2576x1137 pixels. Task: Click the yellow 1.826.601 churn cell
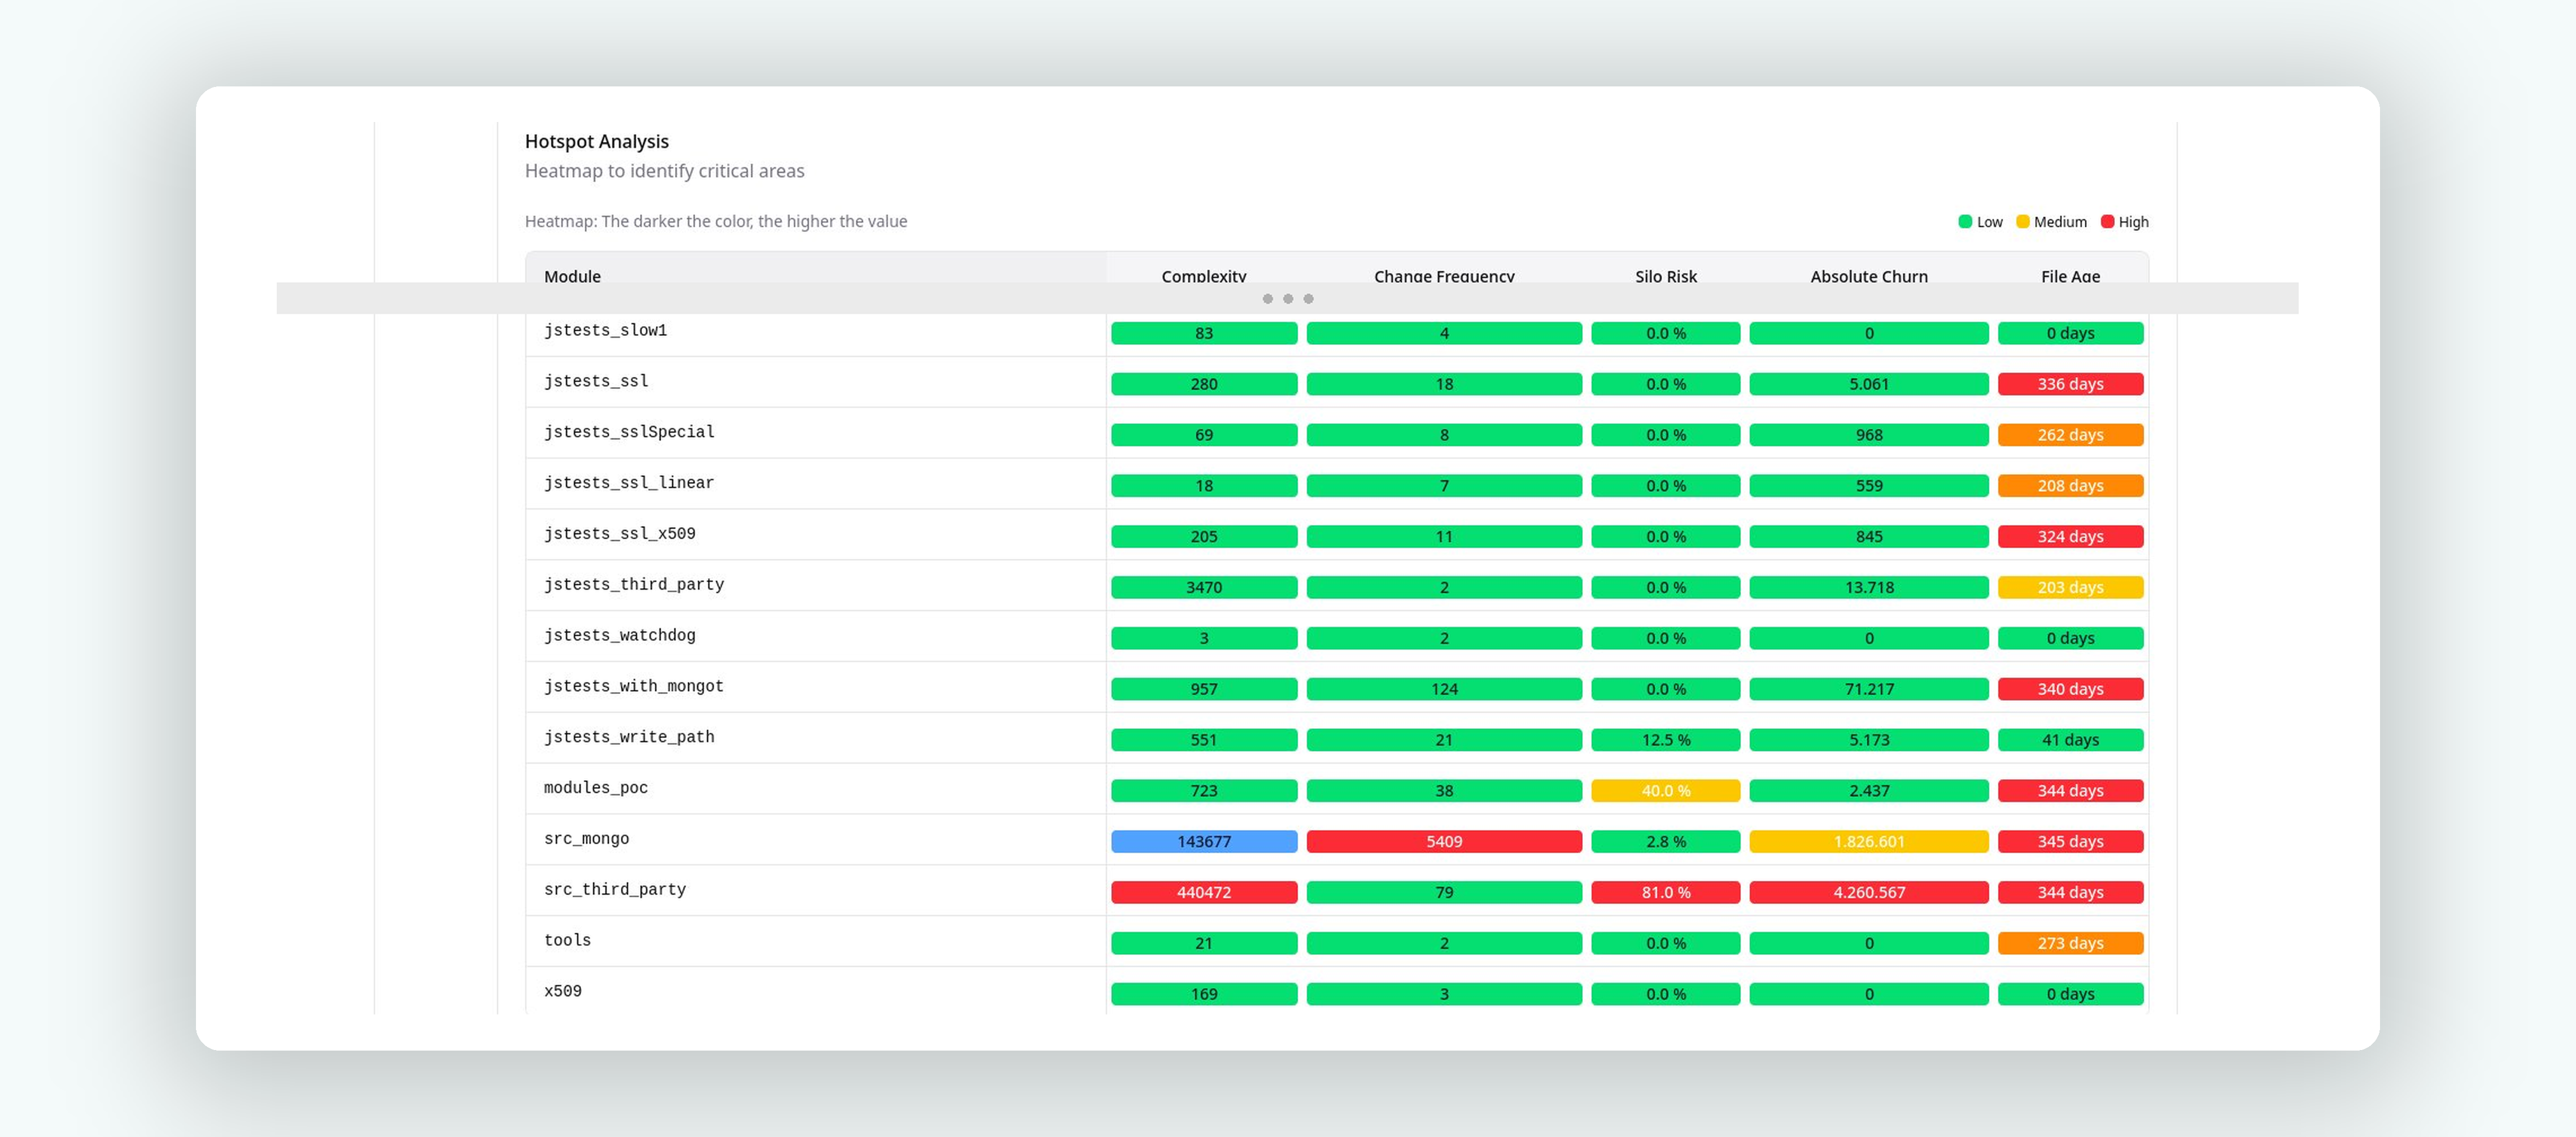coord(1868,842)
